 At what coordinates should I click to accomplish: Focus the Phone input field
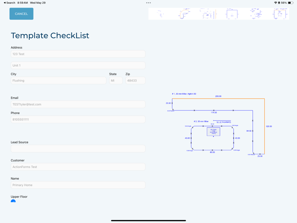pyautogui.click(x=78, y=119)
